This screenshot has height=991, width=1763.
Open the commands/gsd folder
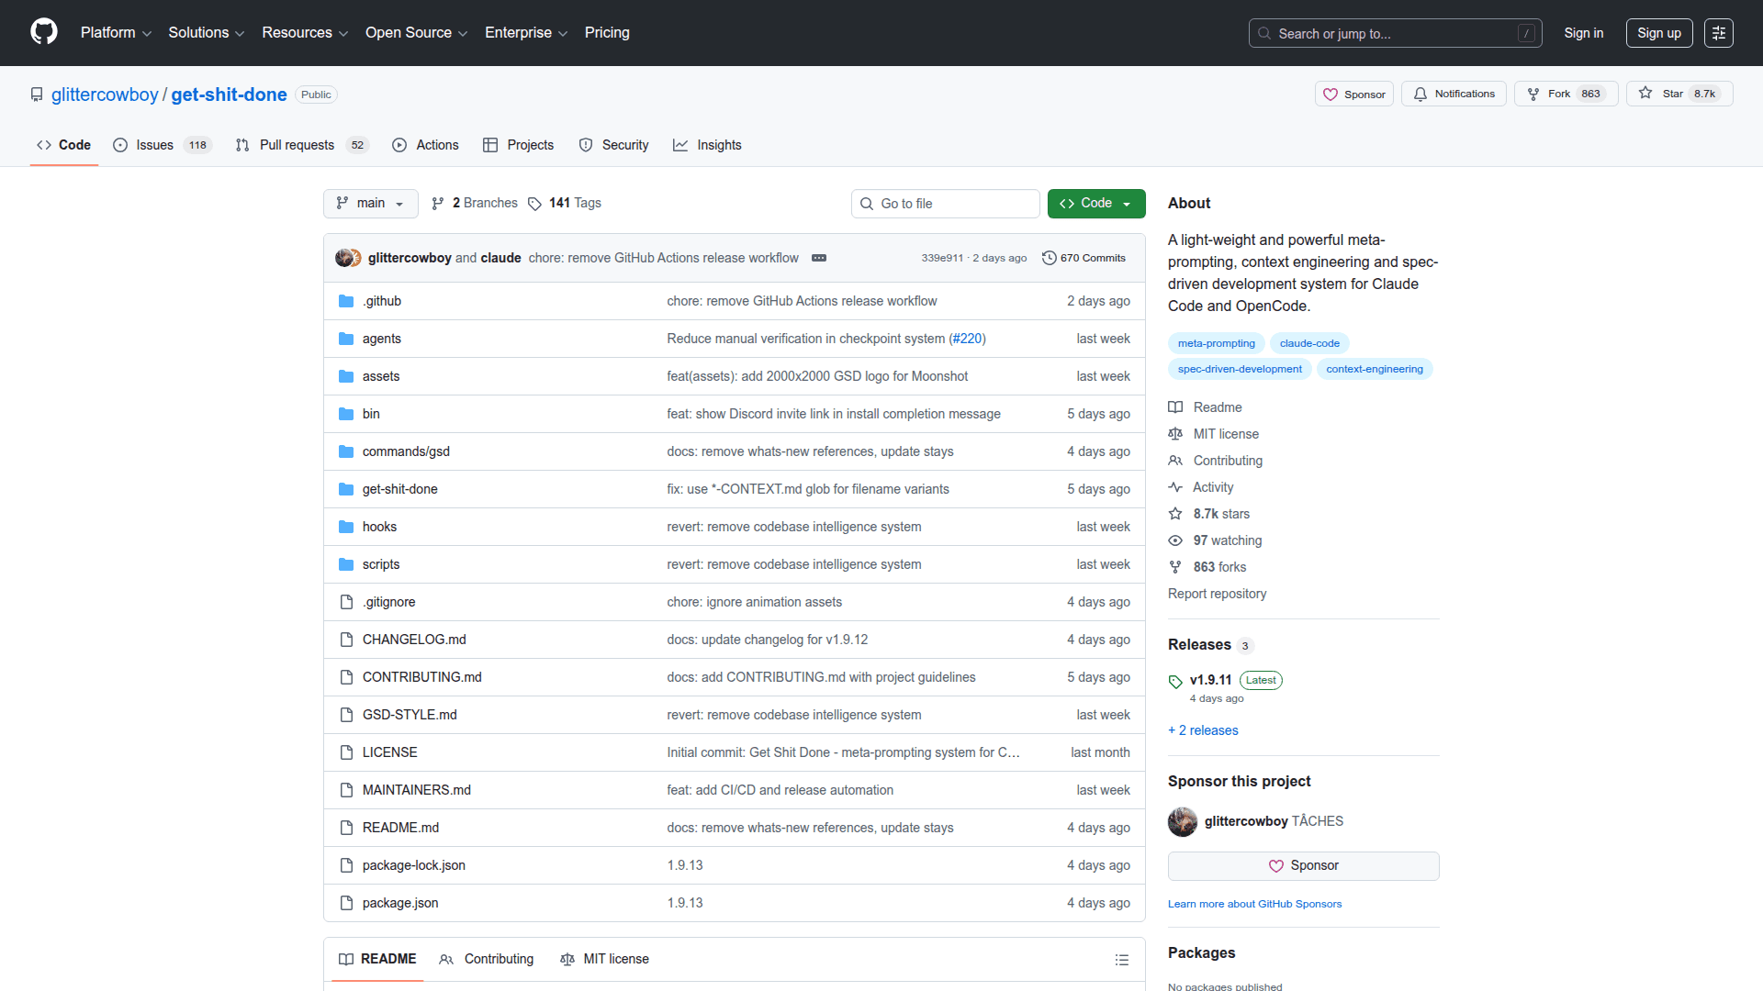tap(406, 451)
